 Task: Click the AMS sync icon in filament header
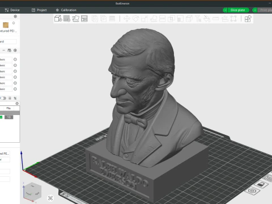pos(9,50)
